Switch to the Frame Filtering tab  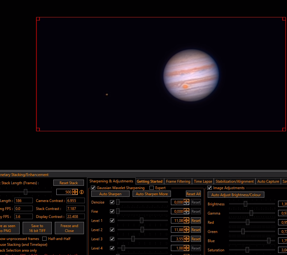tap(178, 181)
